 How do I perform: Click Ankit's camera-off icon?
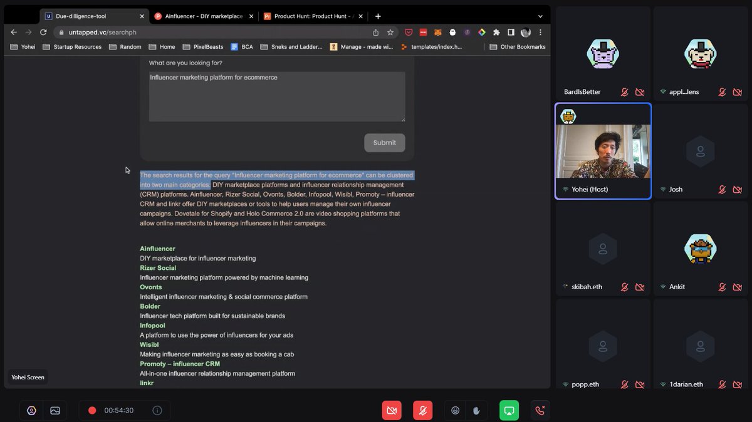pyautogui.click(x=737, y=287)
